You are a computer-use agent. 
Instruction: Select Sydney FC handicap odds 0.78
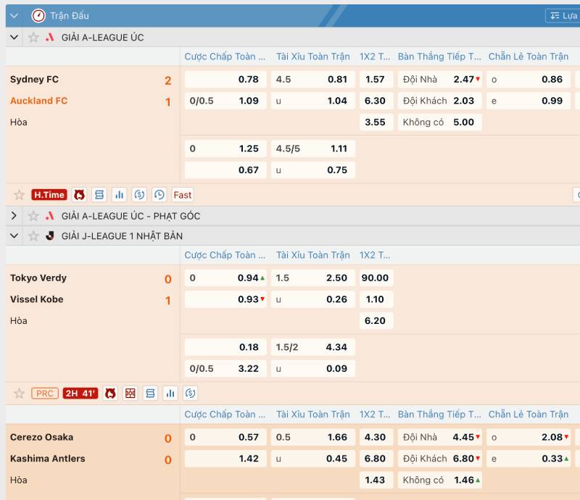(225, 80)
